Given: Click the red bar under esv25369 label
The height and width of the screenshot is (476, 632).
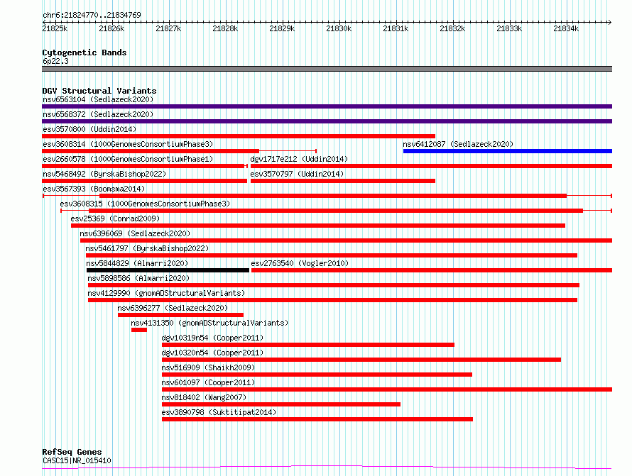Looking at the screenshot, I should [x=318, y=226].
